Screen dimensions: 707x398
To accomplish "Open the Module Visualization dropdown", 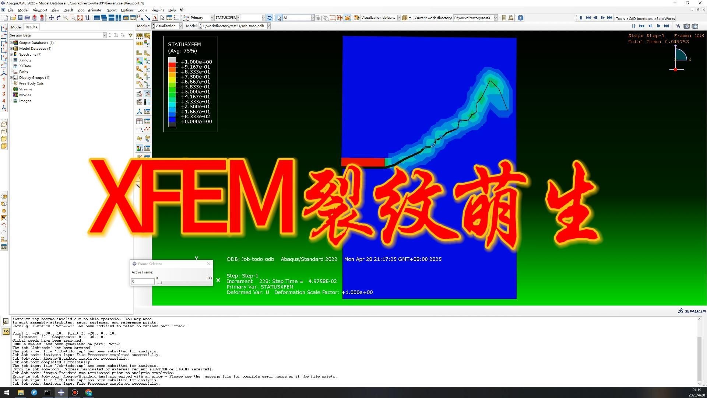I will (x=180, y=26).
